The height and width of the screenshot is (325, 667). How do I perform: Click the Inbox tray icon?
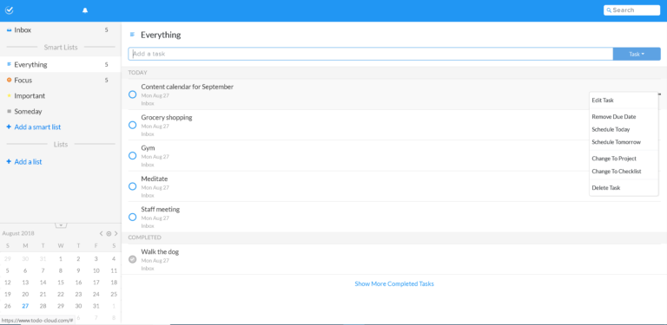point(9,30)
